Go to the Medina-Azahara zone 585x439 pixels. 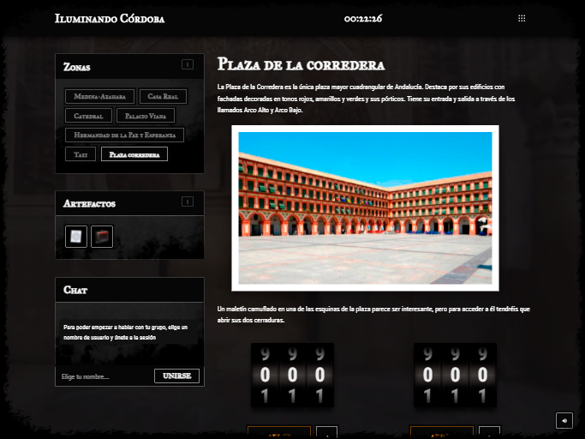(x=98, y=97)
